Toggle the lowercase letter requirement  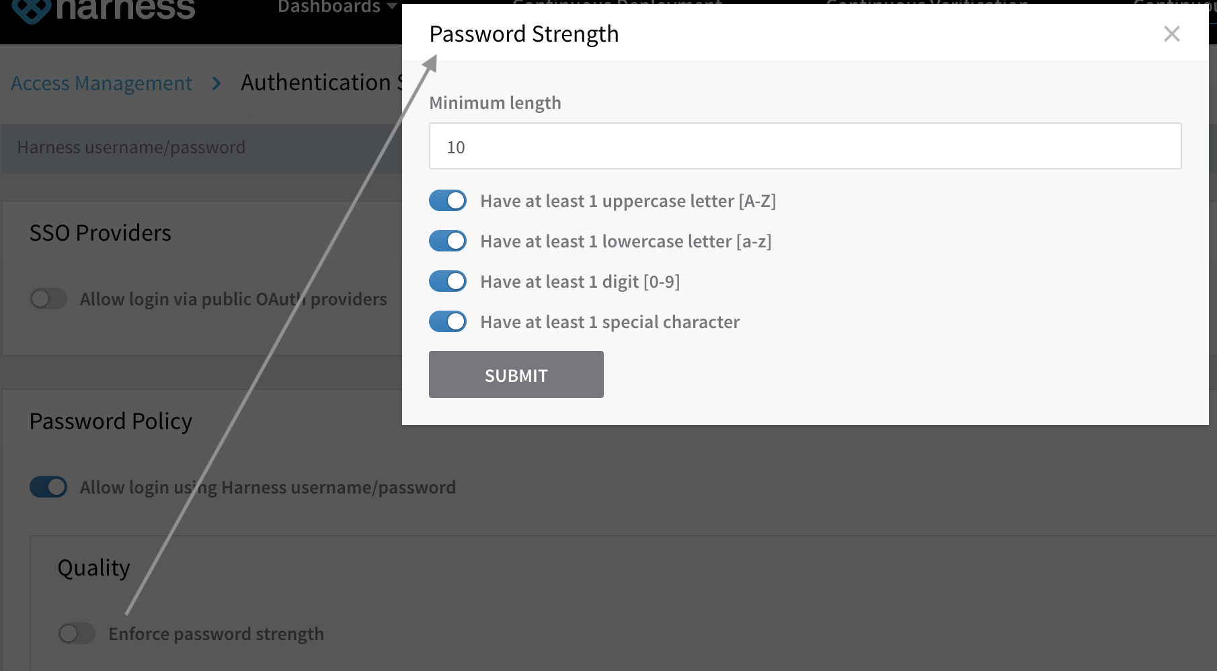point(448,241)
